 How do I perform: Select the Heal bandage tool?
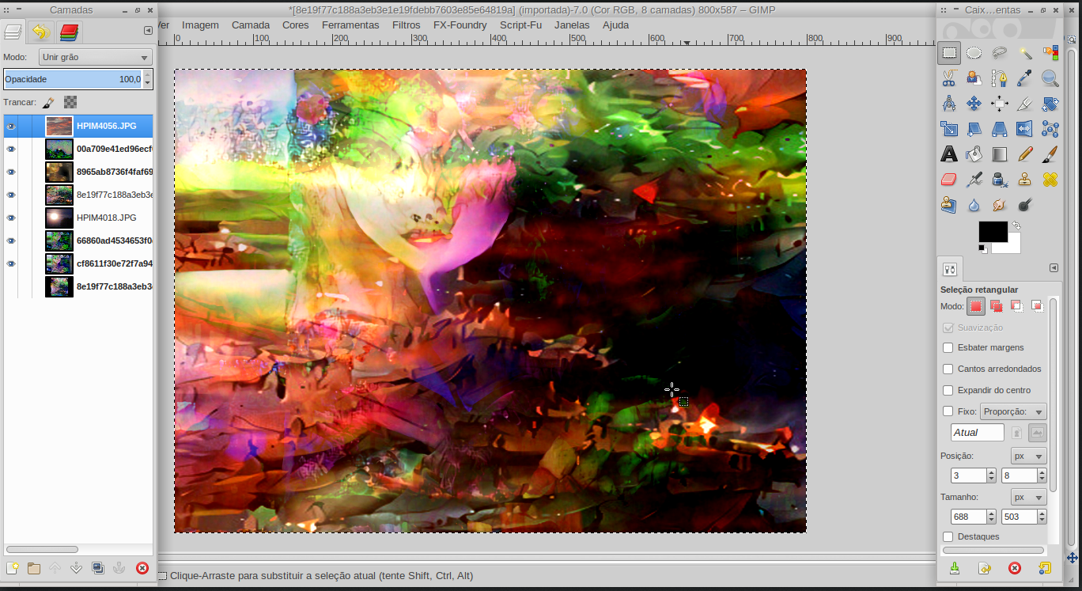pyautogui.click(x=1050, y=180)
